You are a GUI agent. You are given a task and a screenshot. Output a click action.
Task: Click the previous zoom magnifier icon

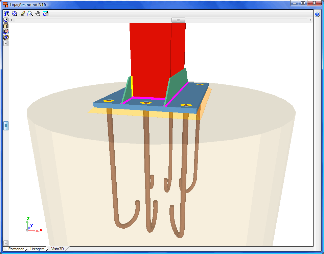point(6,14)
